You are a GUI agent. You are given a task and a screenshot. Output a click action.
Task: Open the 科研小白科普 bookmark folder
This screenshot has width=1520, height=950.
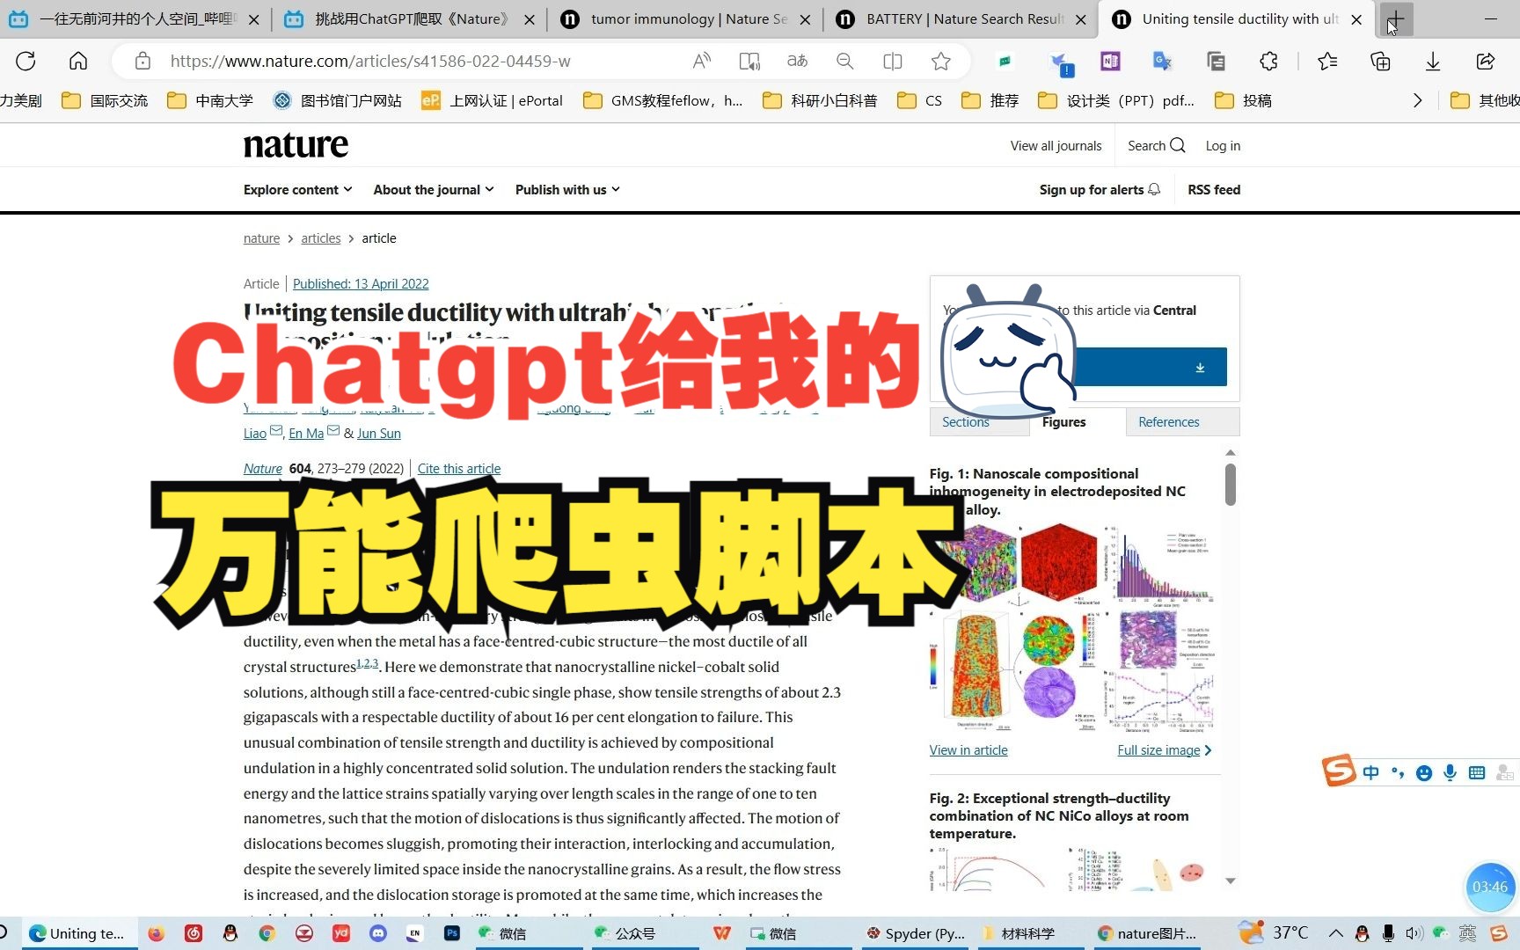(820, 100)
